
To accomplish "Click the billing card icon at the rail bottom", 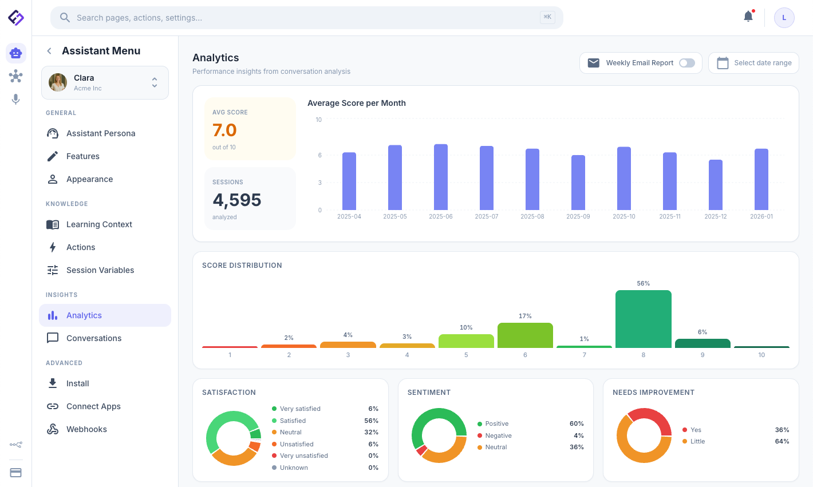I will pyautogui.click(x=15, y=472).
